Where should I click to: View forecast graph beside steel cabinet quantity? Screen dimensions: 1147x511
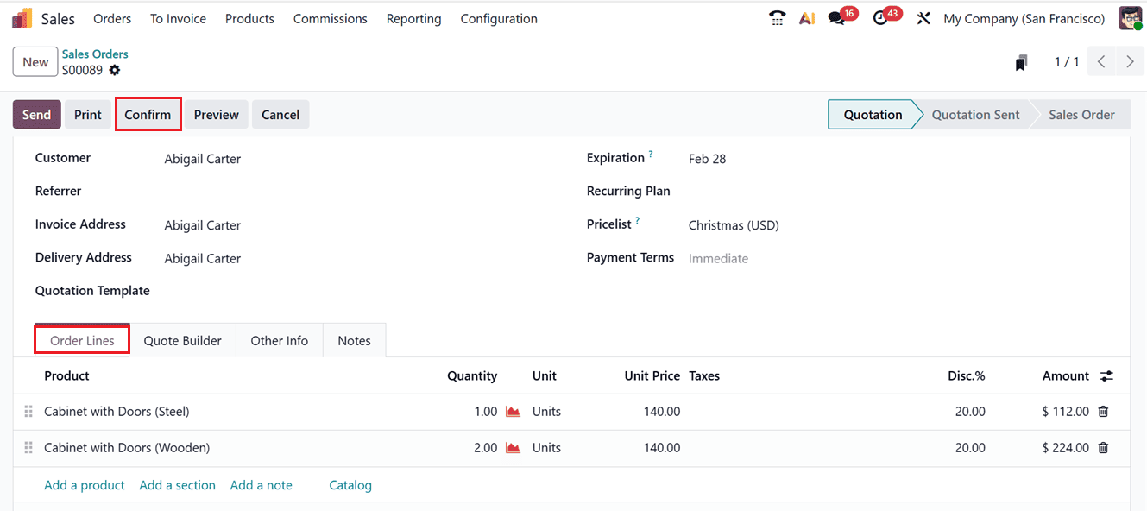click(513, 412)
